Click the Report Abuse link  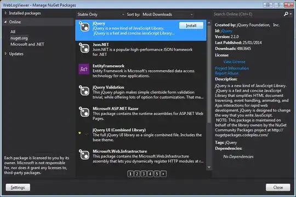227,73
